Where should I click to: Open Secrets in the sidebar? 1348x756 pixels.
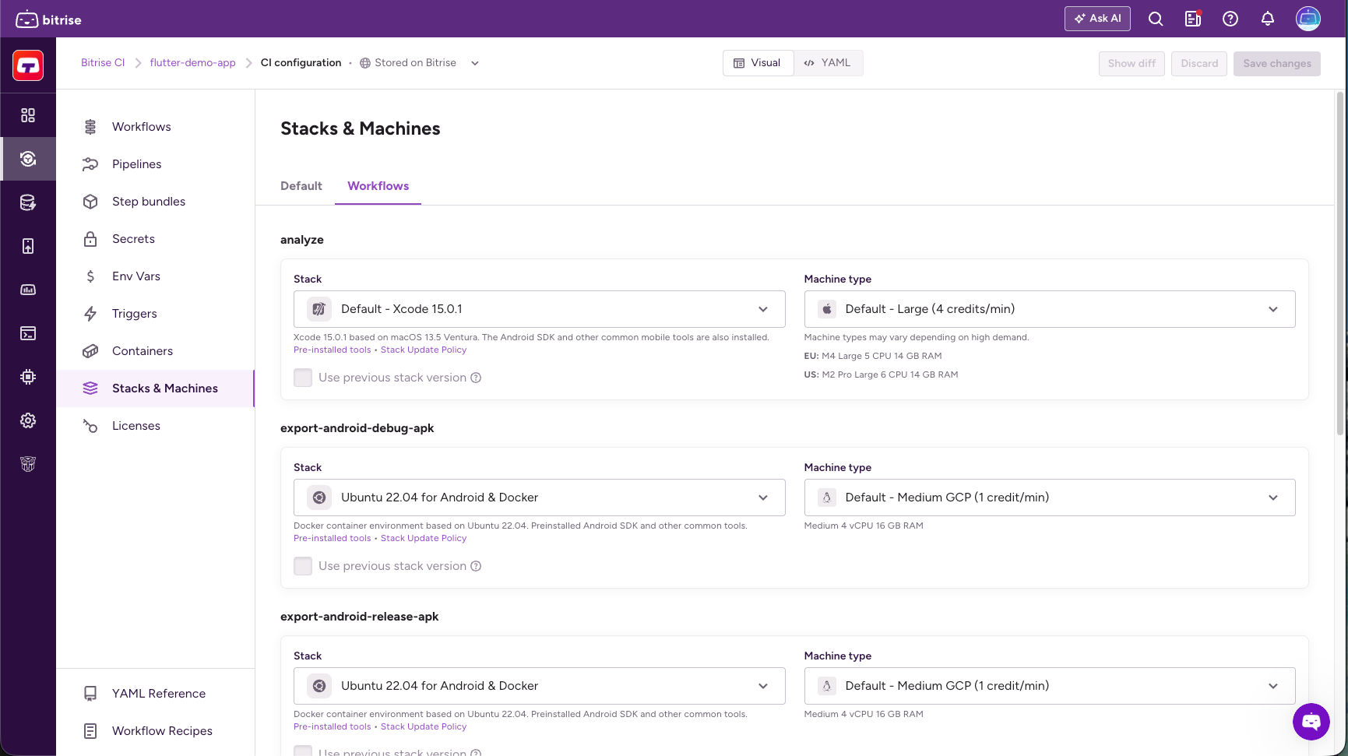click(156, 239)
